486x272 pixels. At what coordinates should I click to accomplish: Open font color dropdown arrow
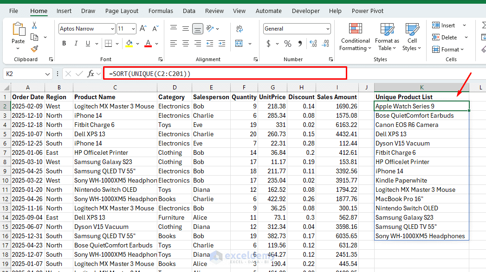(x=157, y=44)
